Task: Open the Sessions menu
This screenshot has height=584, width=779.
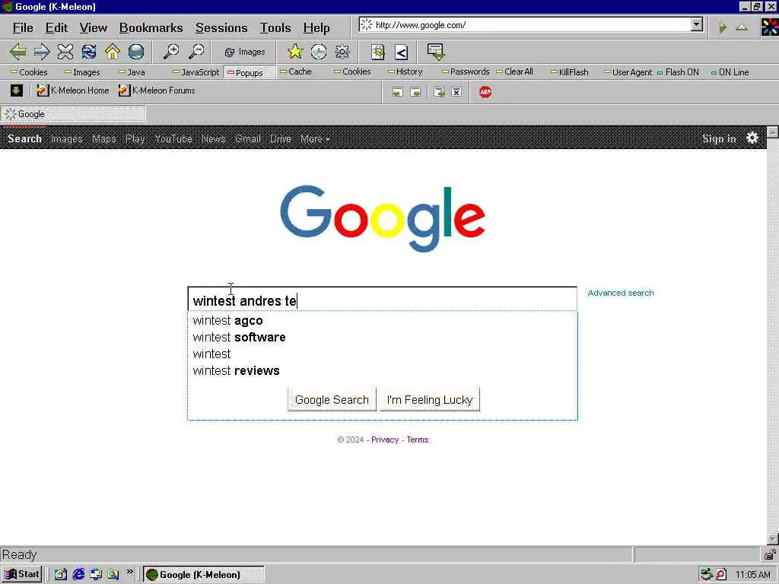Action: click(x=221, y=28)
